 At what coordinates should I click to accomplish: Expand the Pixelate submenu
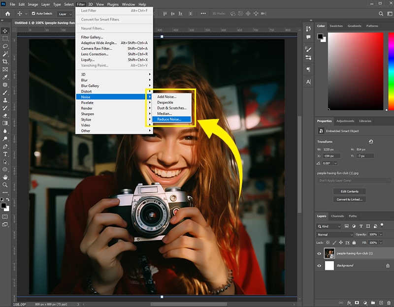coord(114,103)
